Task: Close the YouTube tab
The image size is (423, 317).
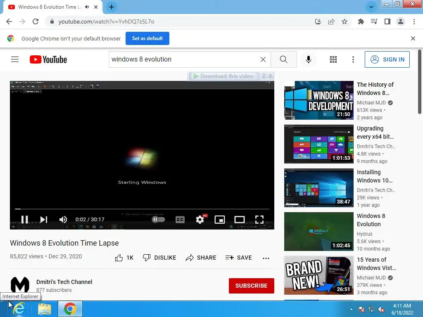Action: coord(96,7)
